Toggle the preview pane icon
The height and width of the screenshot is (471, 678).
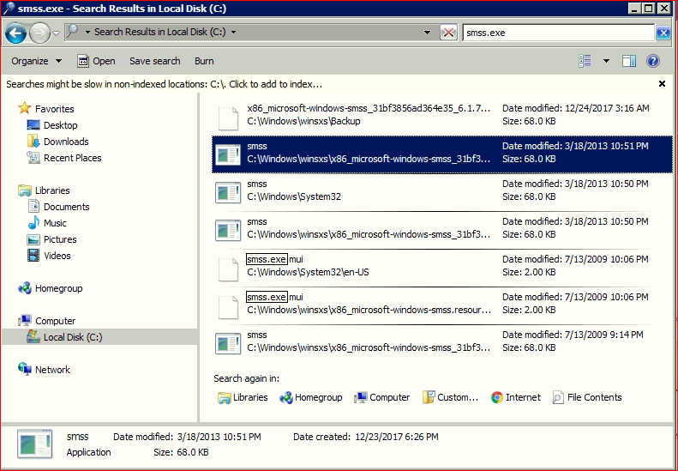coord(628,61)
